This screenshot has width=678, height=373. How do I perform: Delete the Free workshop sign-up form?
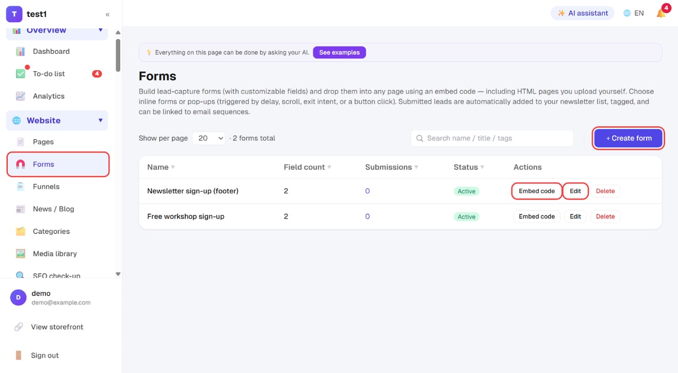click(605, 216)
